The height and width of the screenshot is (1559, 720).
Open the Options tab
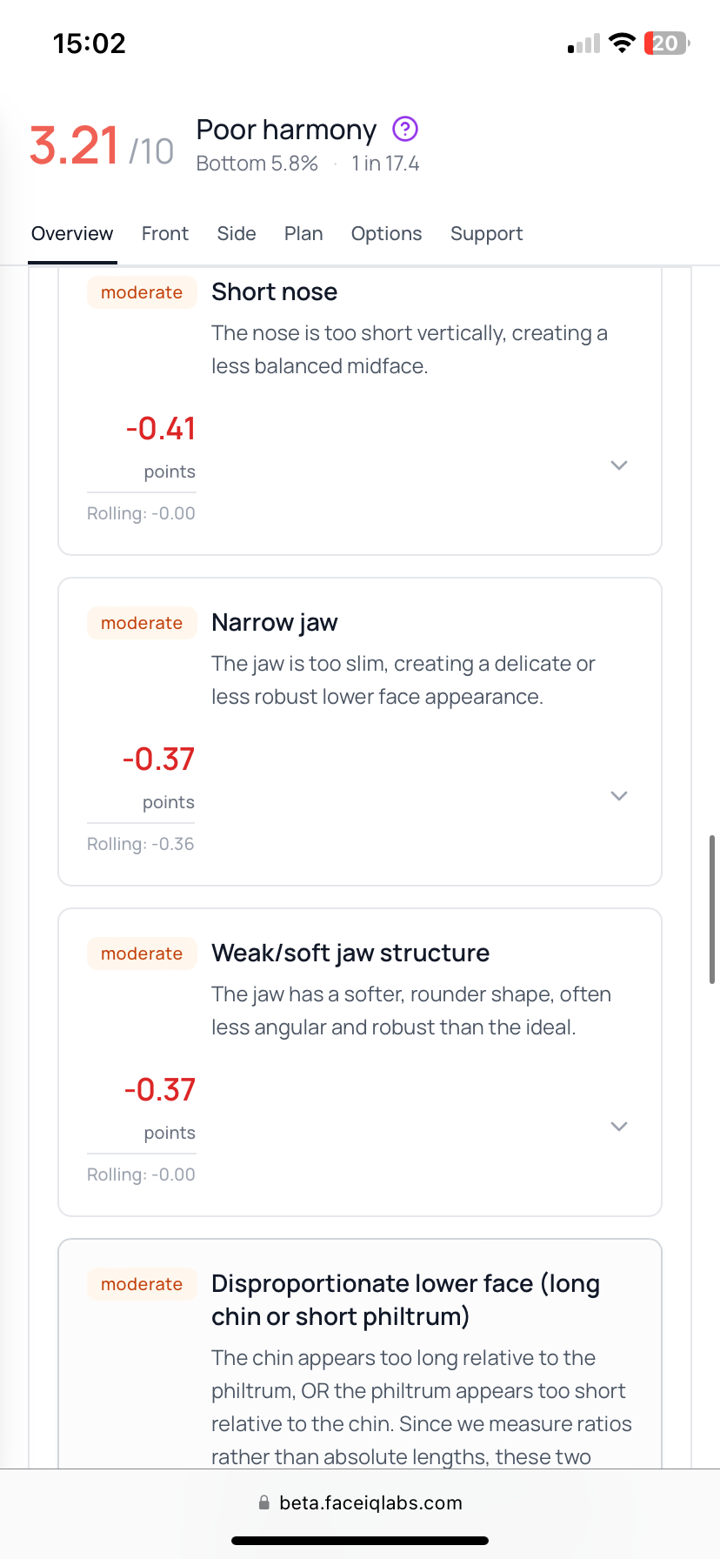(386, 234)
